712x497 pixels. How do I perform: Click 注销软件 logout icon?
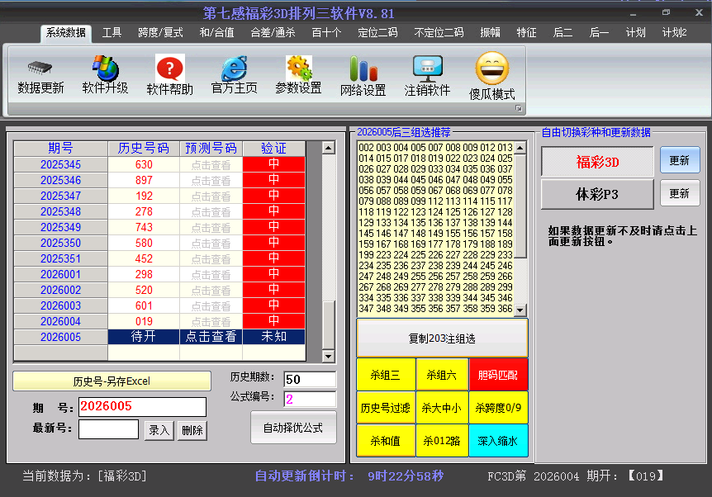(427, 68)
